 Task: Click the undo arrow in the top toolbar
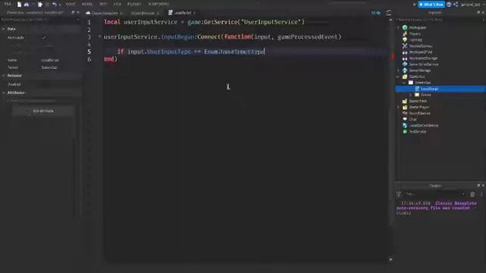pyautogui.click(x=54, y=5)
